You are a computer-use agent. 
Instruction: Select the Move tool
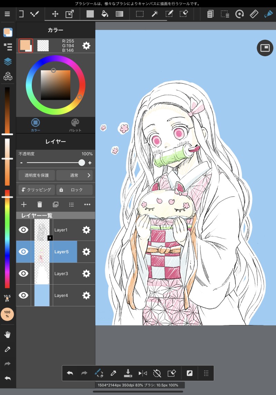[55, 14]
